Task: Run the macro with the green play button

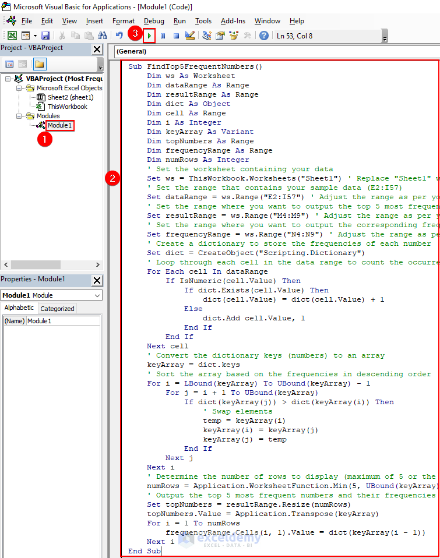Action: point(150,36)
